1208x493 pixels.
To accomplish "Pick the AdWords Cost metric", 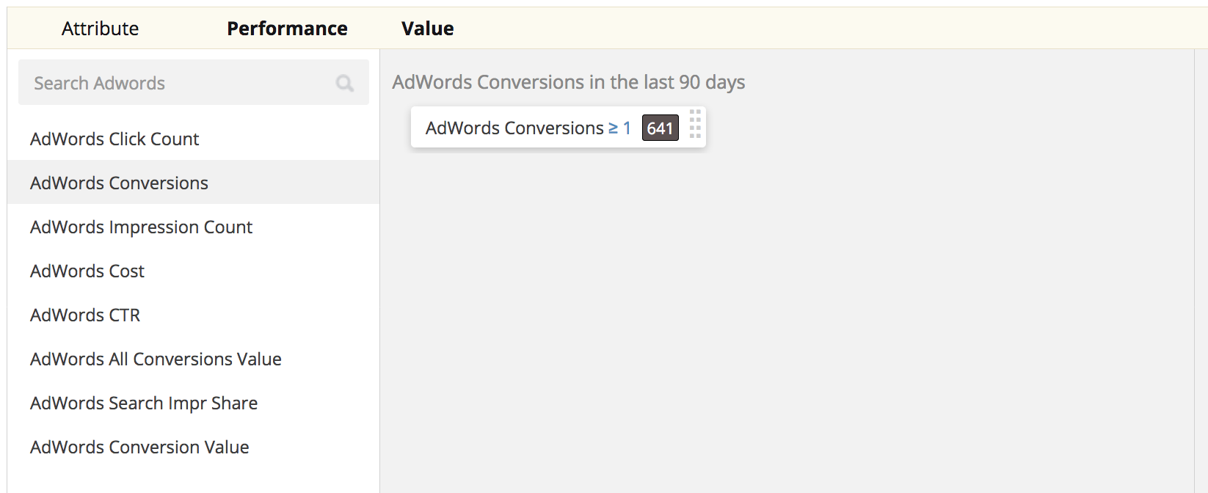I will tap(87, 271).
